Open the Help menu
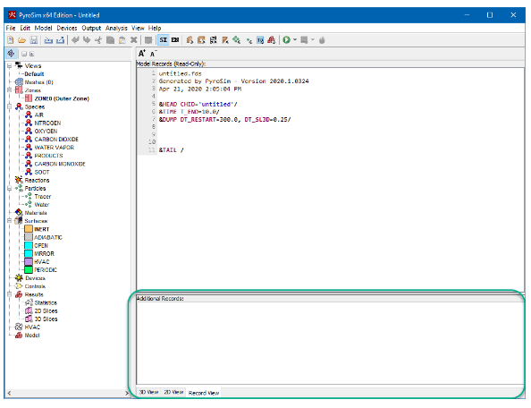 coord(155,28)
